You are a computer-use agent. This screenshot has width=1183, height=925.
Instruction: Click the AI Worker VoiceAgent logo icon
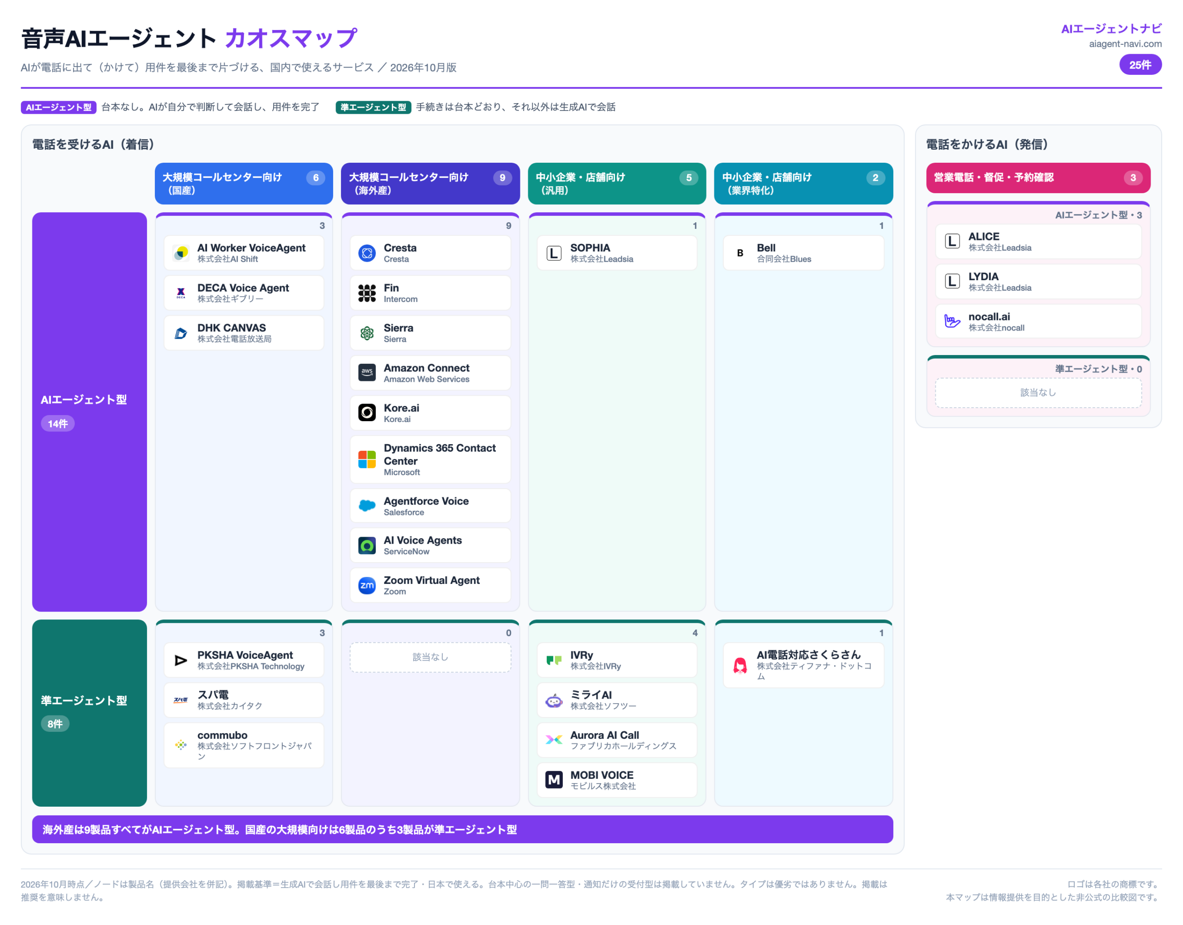click(181, 253)
